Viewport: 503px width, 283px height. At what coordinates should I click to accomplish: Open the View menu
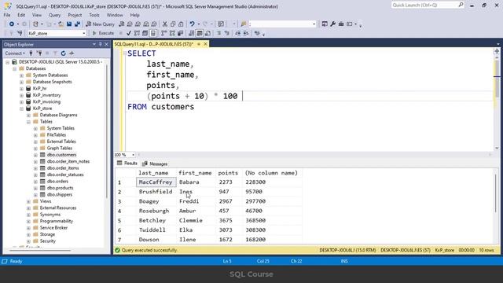(37, 15)
